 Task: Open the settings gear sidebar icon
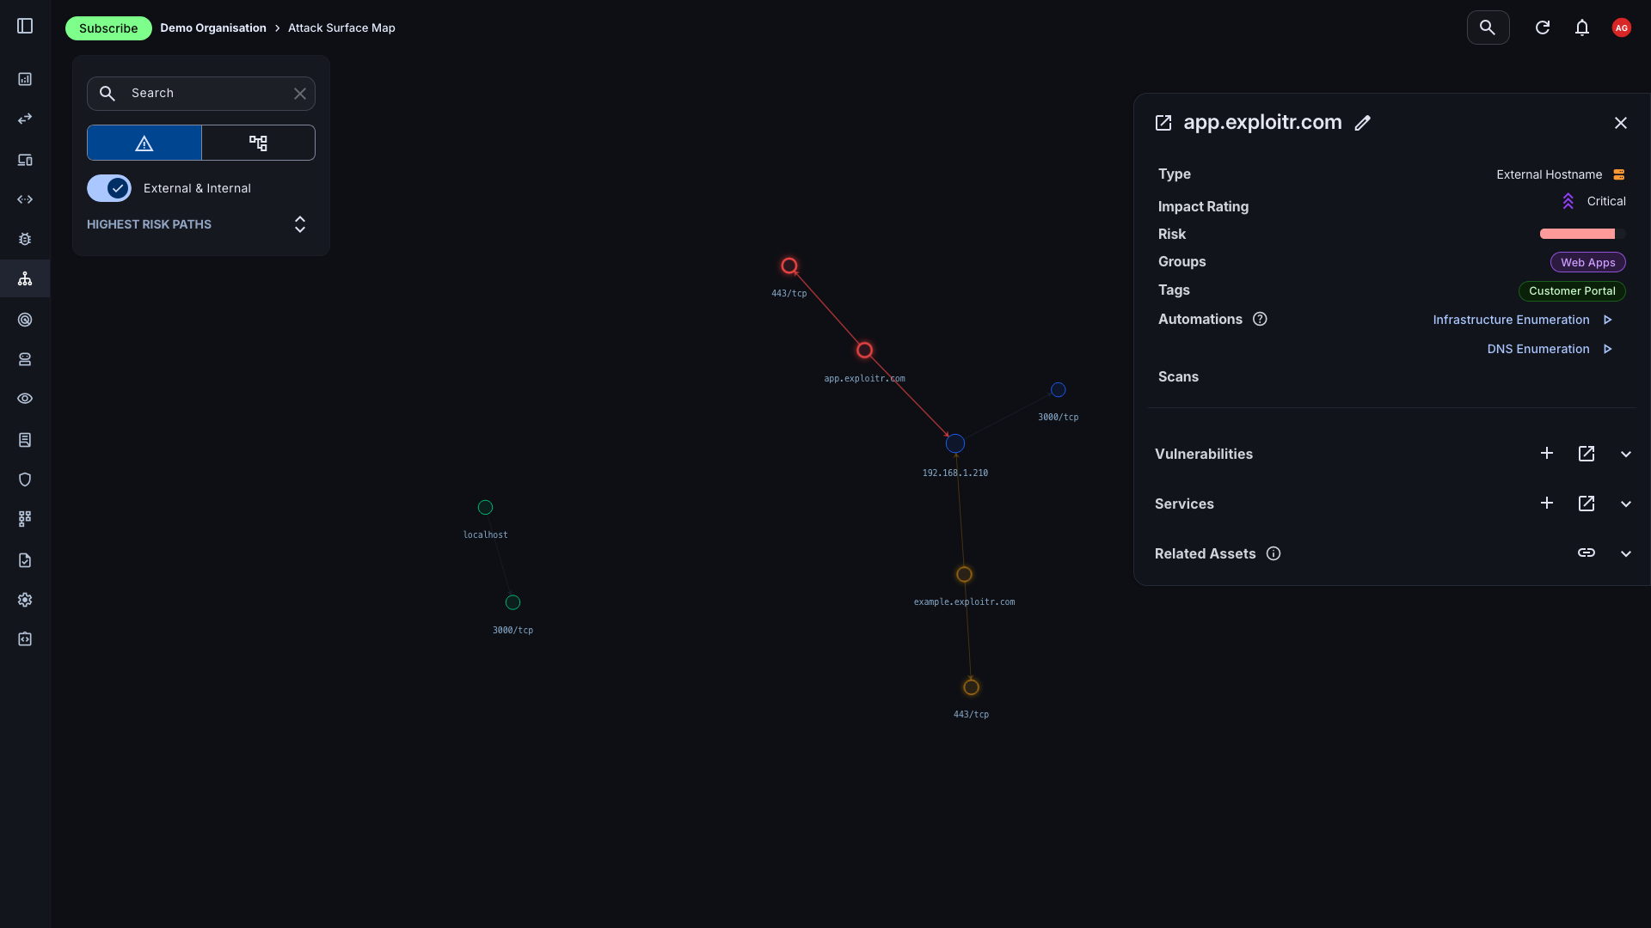25,600
